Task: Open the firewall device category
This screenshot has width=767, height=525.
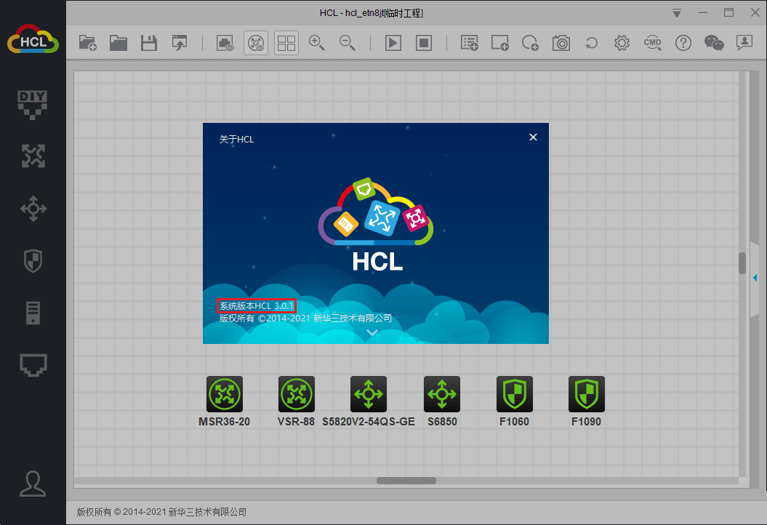Action: tap(33, 261)
